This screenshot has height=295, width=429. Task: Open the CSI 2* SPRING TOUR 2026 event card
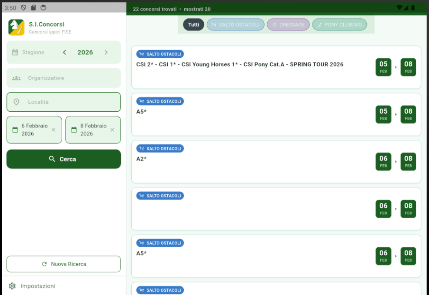pyautogui.click(x=276, y=67)
